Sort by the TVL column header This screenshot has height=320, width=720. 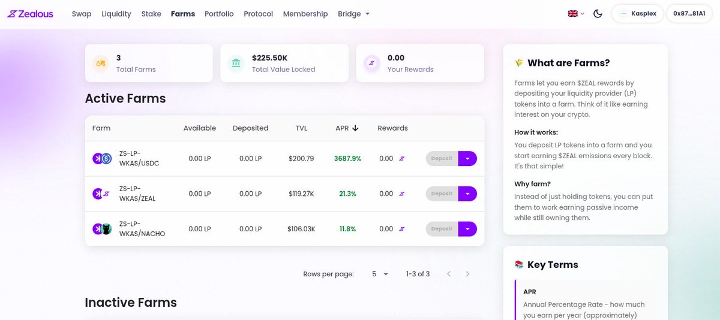point(301,128)
